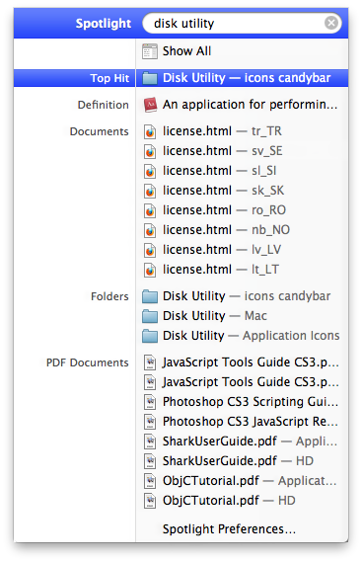Open Spotlight Preferences…
Viewport: 362px width, 562px height.
pos(229,529)
